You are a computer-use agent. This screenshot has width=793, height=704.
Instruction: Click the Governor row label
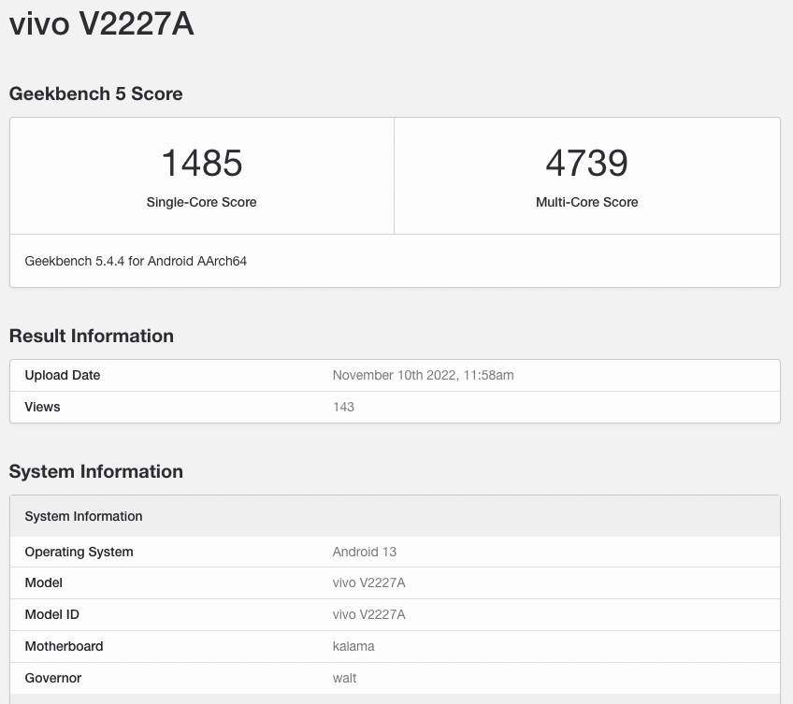[52, 678]
